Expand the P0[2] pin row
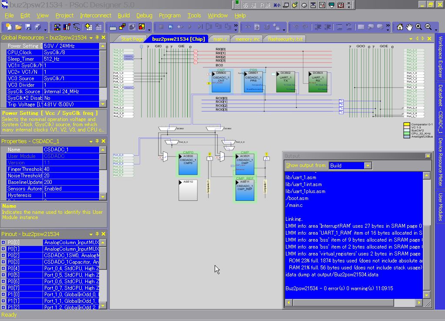The image size is (445, 321). pyautogui.click(x=3, y=255)
